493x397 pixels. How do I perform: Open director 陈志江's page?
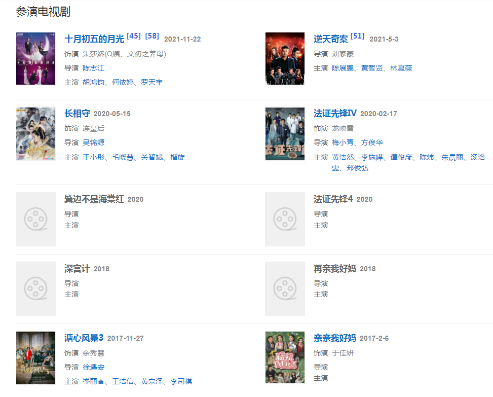93,68
